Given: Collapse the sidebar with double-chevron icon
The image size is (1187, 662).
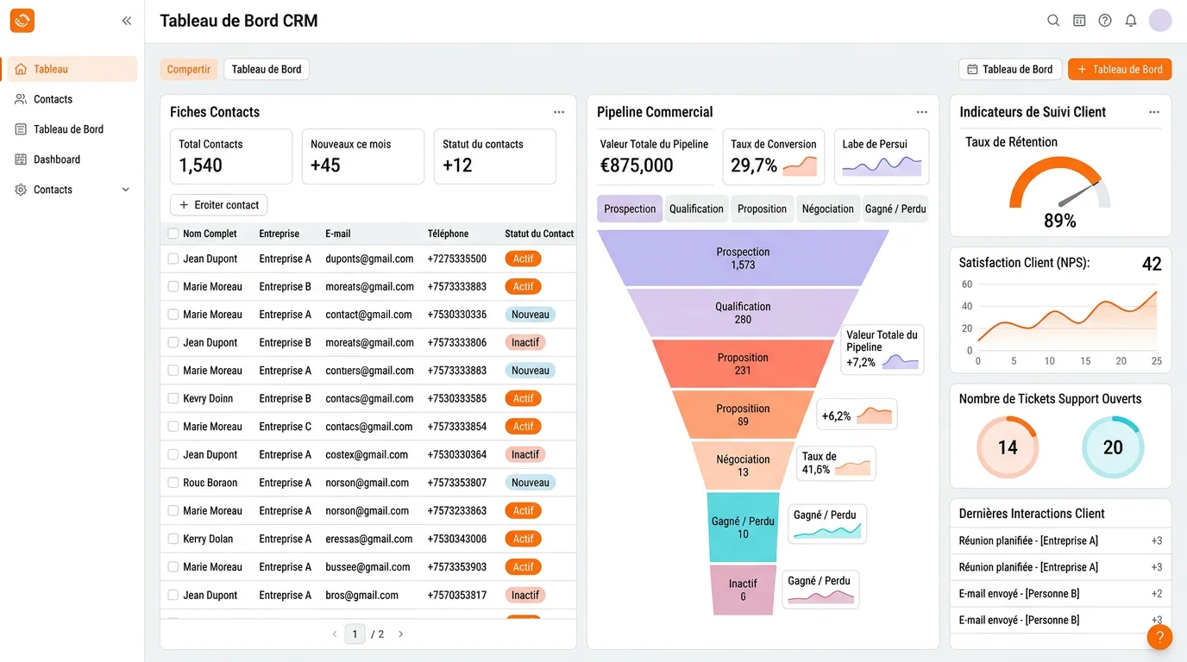Looking at the screenshot, I should coord(127,21).
